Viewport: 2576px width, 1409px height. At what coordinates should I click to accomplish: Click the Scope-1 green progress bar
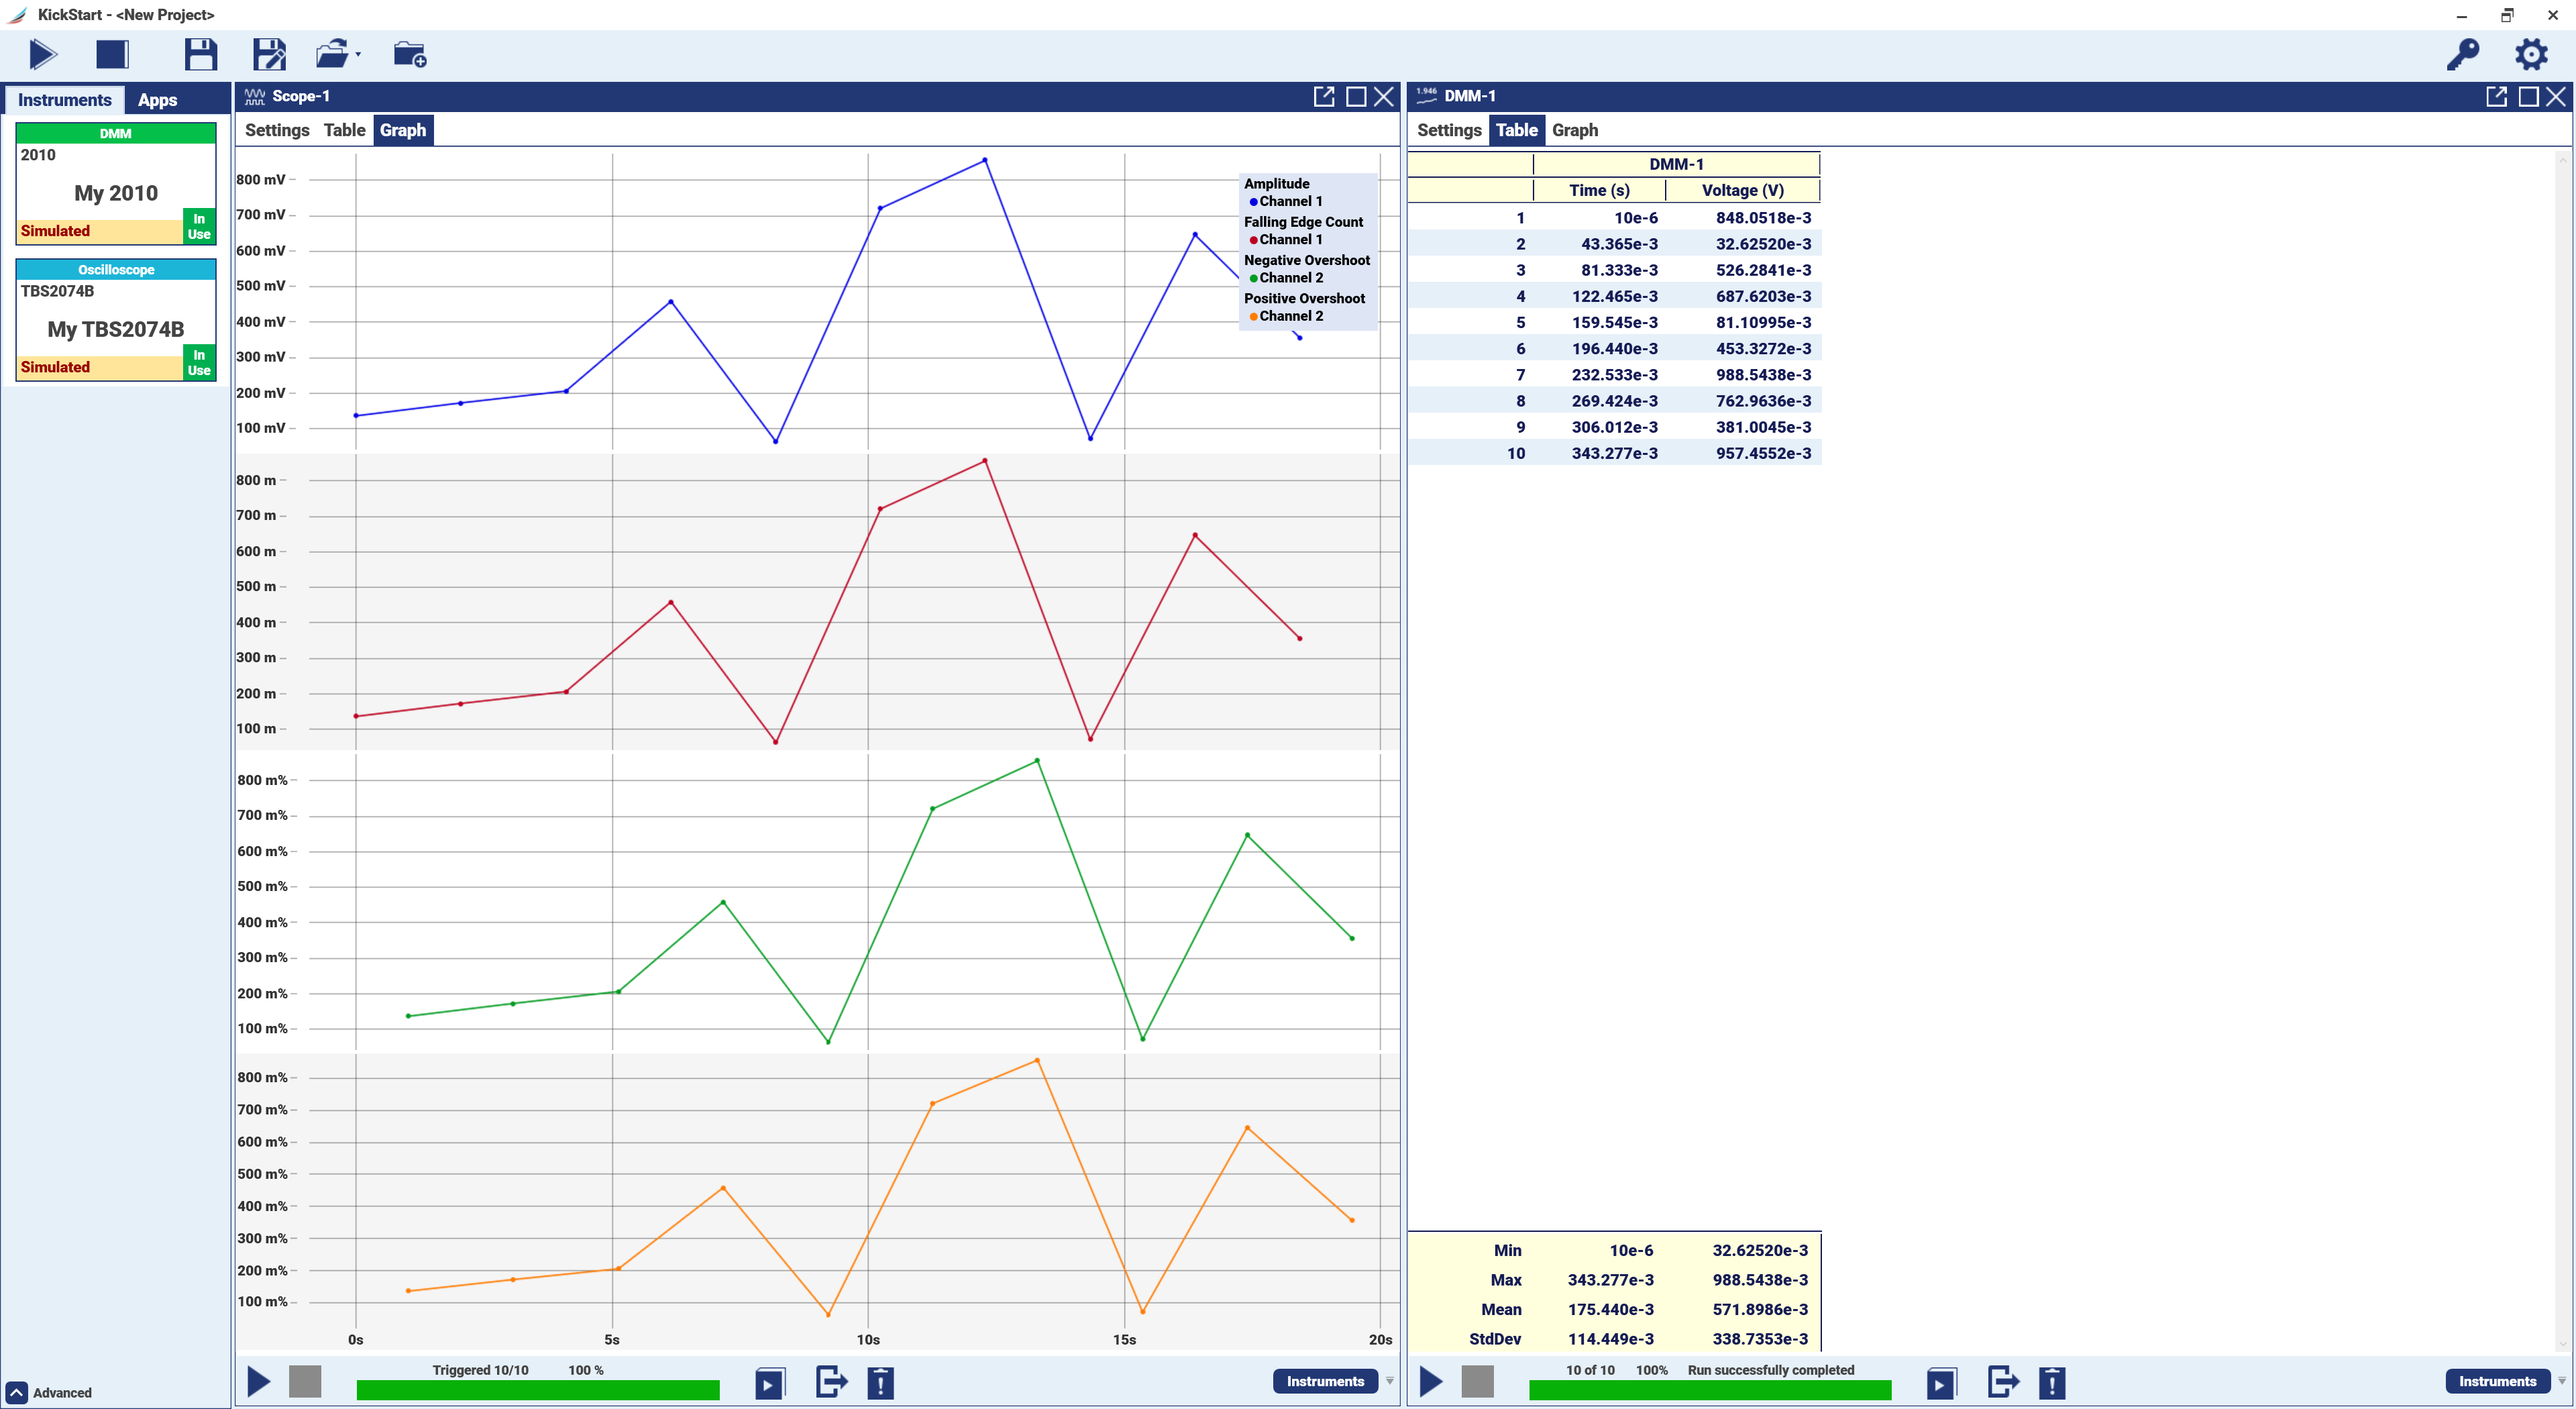point(538,1390)
